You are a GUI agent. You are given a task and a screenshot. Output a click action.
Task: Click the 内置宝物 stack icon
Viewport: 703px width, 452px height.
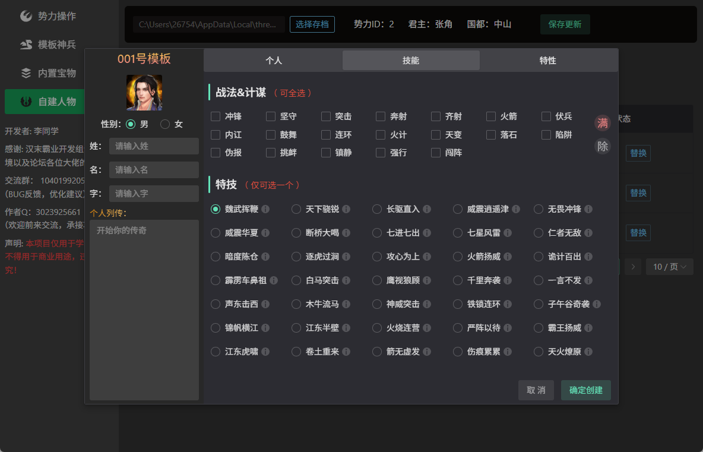point(26,73)
